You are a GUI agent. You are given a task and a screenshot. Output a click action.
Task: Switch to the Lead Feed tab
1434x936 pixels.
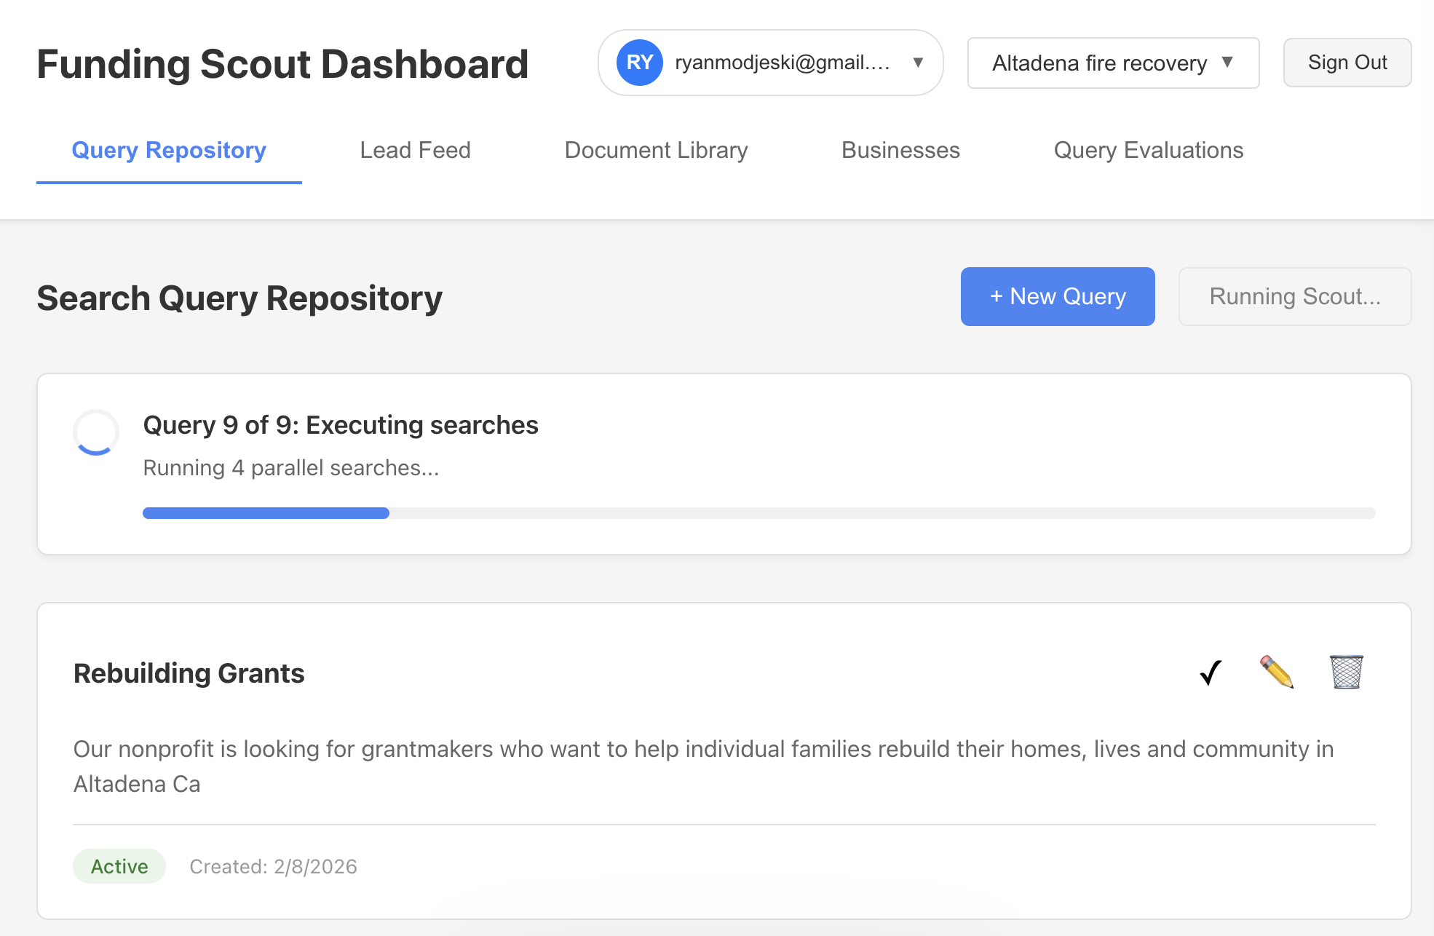(414, 151)
